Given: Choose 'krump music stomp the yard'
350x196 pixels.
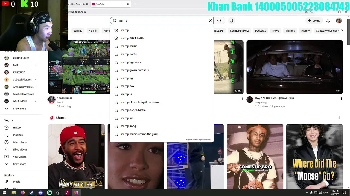Looking at the screenshot, I should 161,134.
